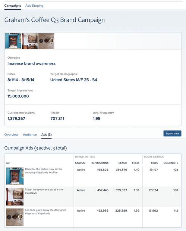Open the 'Travel the globe' ad caption
Viewport: 186px width, 231px height.
click(44, 191)
